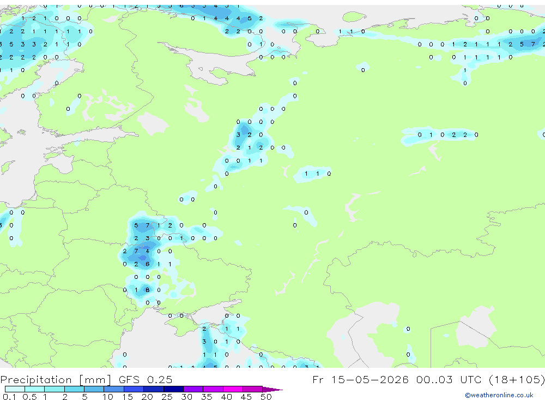The image size is (545, 400).
Task: Click legend label '0.1'
Action: 9,397
